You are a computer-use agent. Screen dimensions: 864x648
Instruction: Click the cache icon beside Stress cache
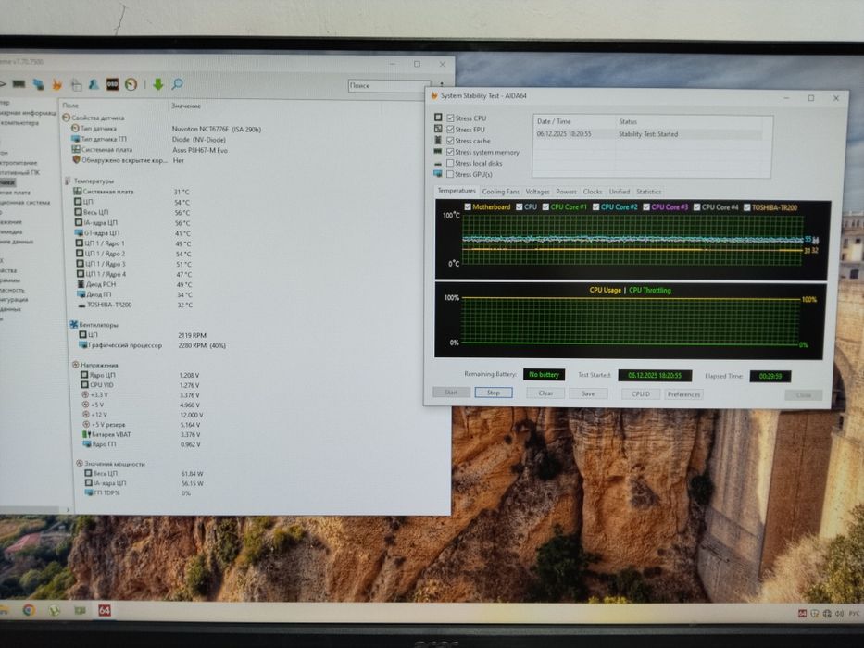pos(438,140)
